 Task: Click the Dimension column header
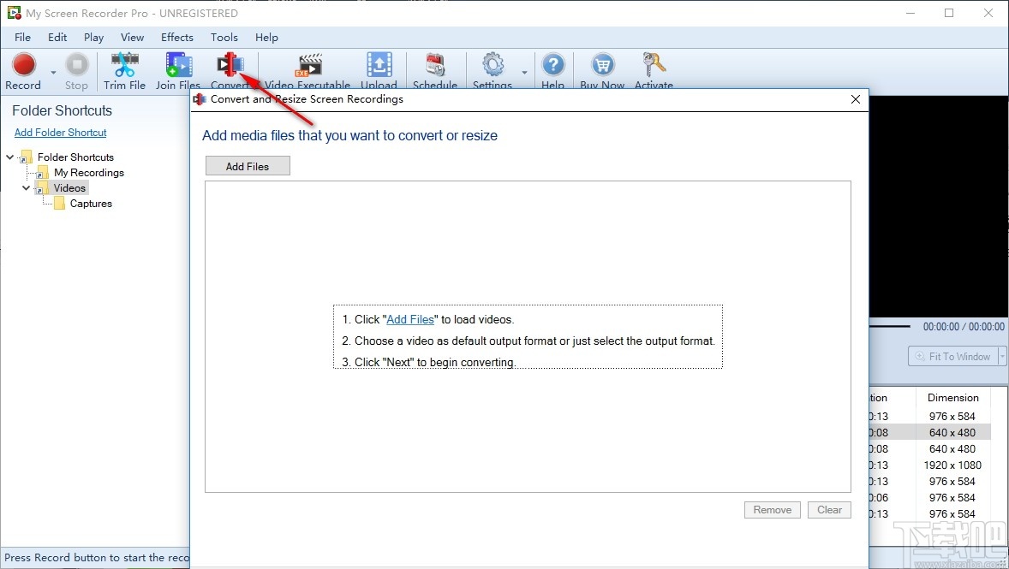click(953, 397)
